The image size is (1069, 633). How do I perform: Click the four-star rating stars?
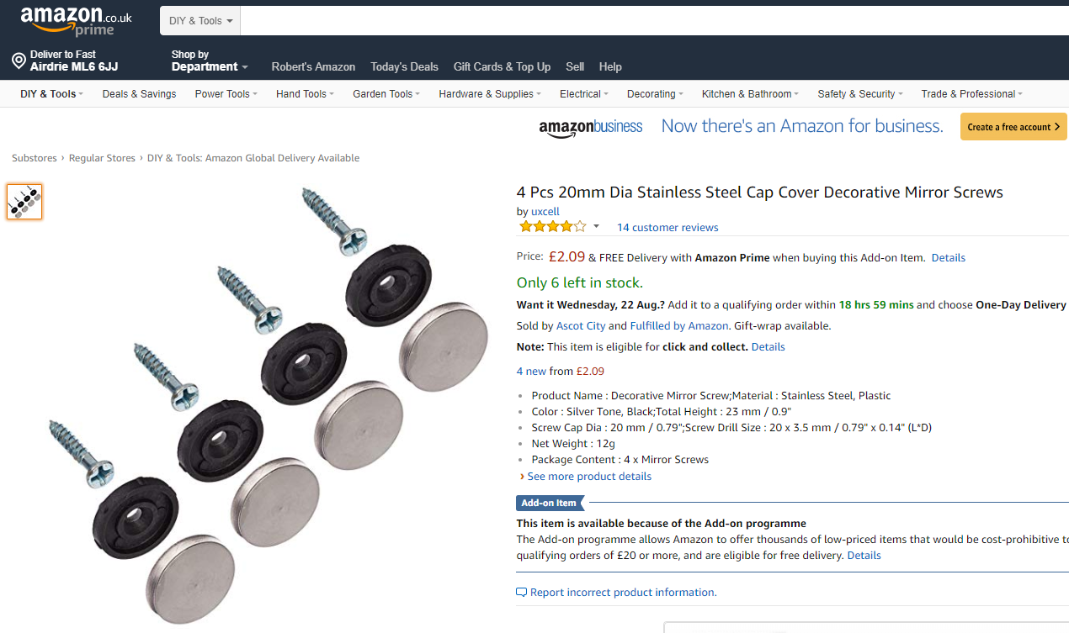pos(552,226)
